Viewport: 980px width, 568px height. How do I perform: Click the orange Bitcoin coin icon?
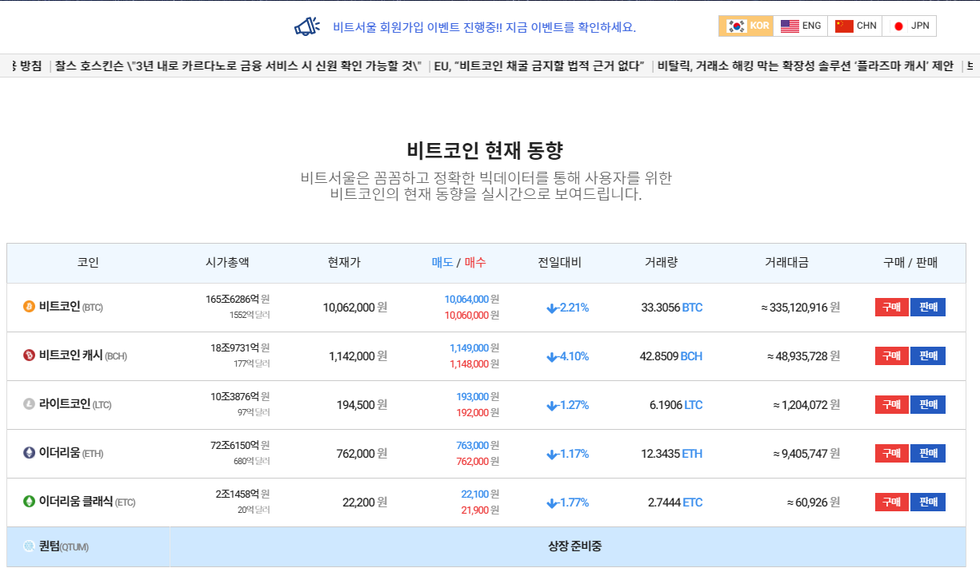[x=29, y=307]
